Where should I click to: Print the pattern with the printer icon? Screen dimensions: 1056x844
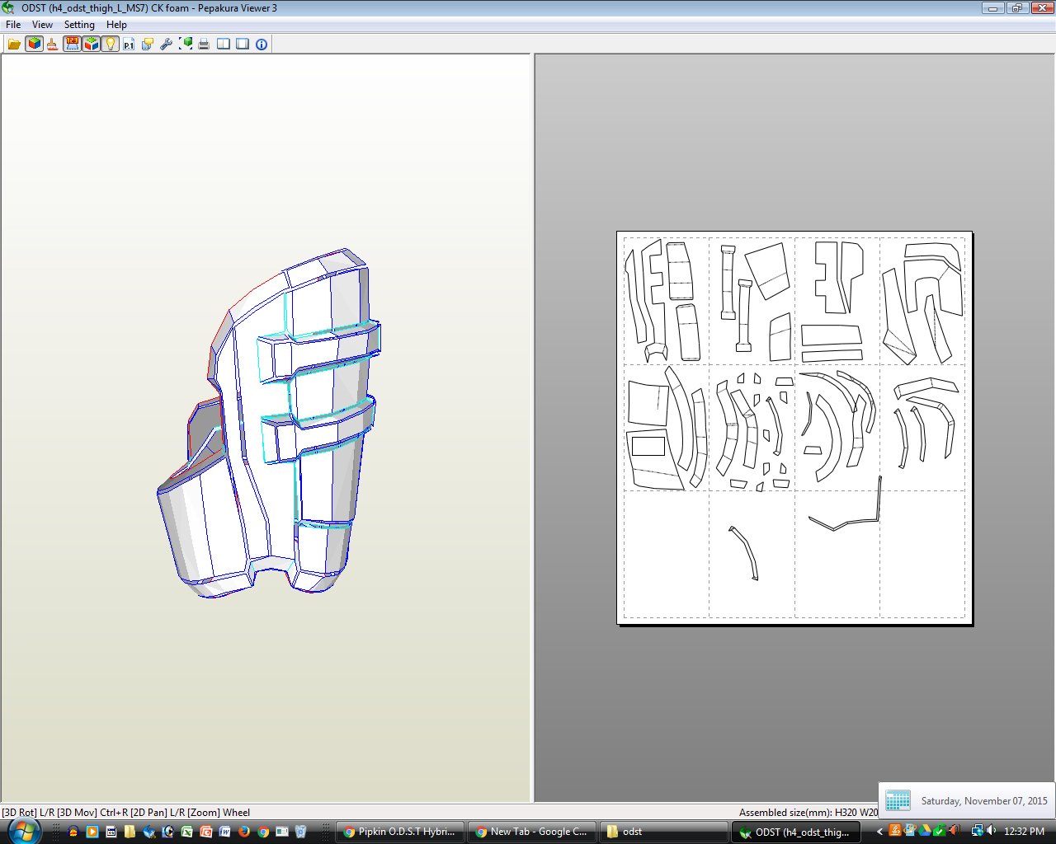click(204, 44)
